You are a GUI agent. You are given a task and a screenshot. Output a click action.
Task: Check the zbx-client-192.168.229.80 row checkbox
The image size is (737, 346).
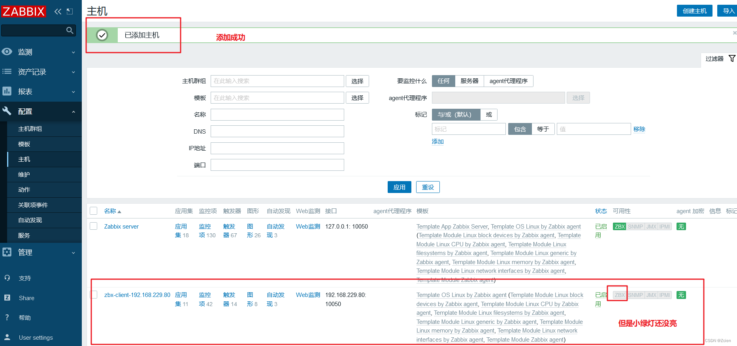94,295
